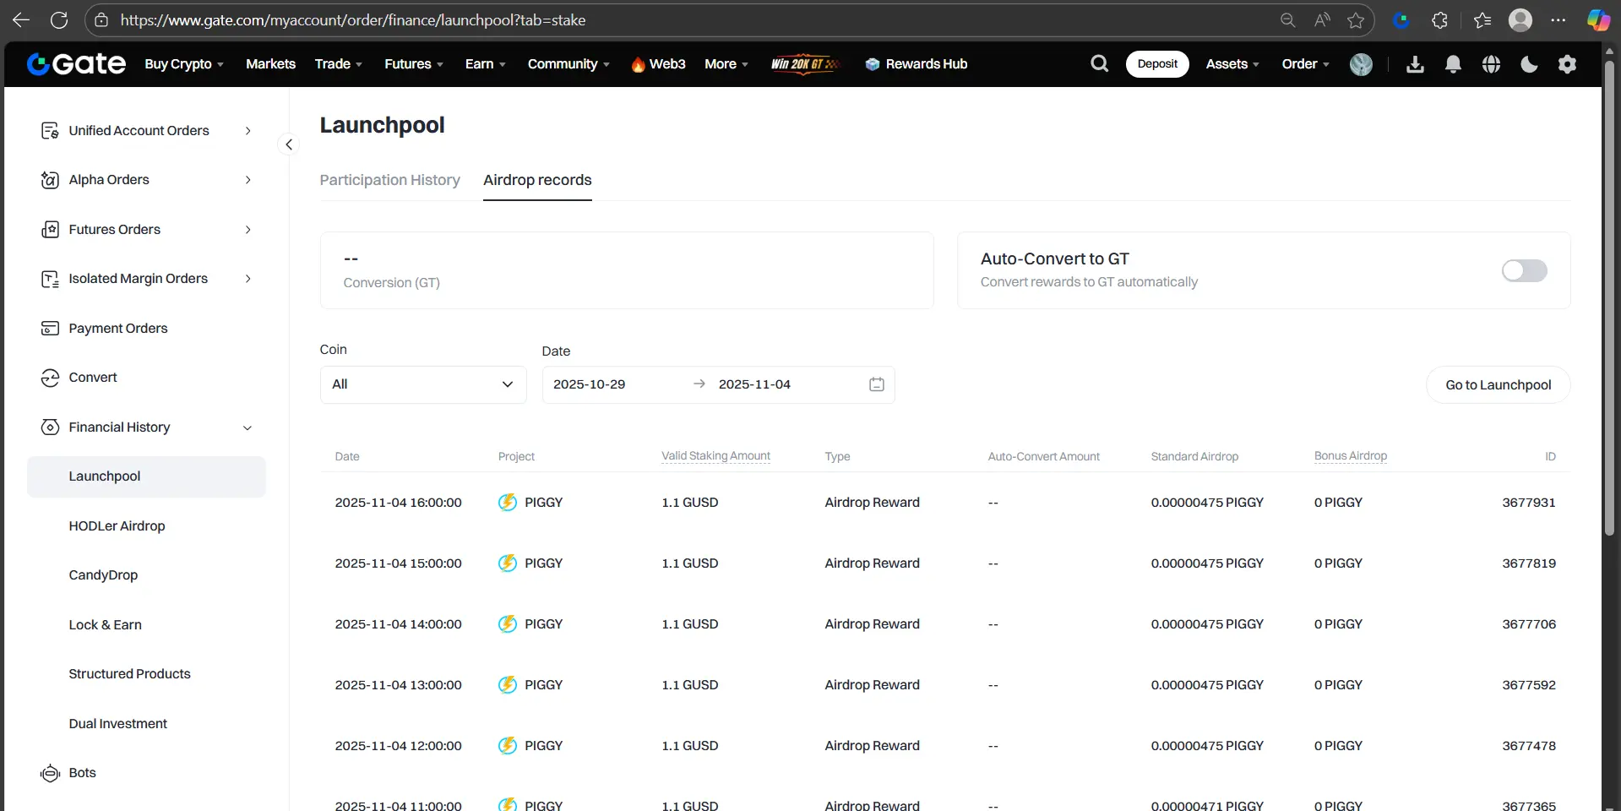Open the Win 20K GT promotion
The height and width of the screenshot is (811, 1621).
click(x=806, y=64)
